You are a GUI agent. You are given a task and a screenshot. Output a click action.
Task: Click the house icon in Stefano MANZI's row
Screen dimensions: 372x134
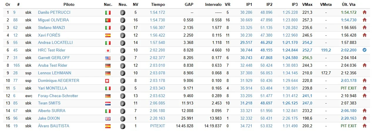click(x=365, y=28)
